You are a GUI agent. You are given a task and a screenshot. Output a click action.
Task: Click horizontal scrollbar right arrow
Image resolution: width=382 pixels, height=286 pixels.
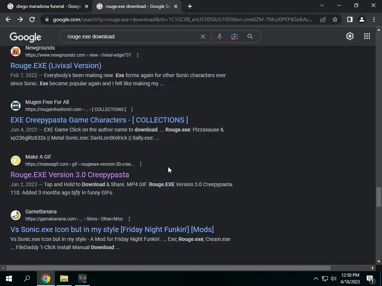[373, 268]
